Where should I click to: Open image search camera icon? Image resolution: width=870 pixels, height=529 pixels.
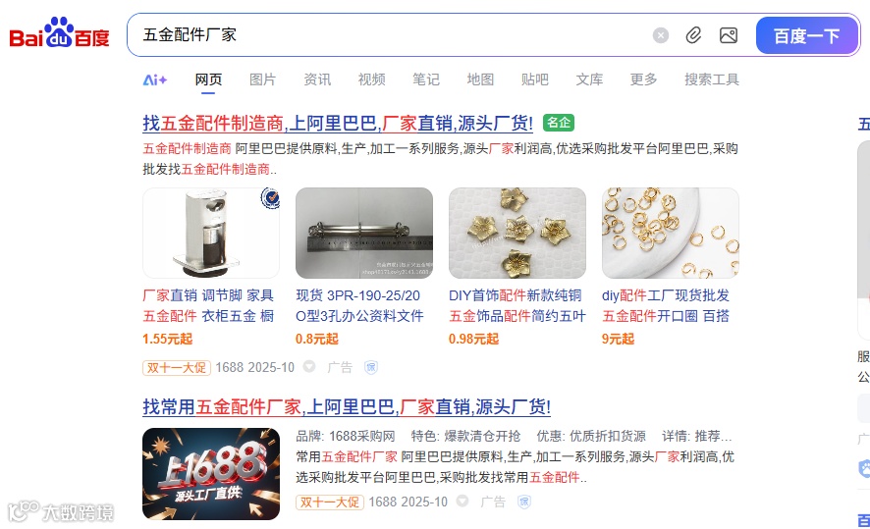pyautogui.click(x=729, y=35)
